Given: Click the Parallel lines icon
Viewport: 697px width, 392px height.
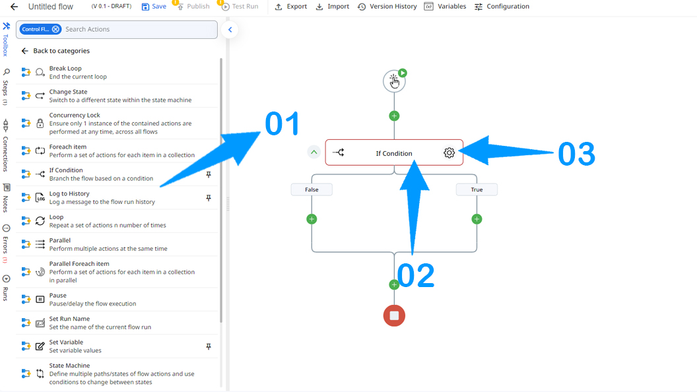Looking at the screenshot, I should (40, 244).
